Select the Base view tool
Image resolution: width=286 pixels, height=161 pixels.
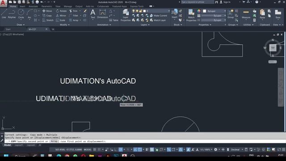click(x=278, y=14)
